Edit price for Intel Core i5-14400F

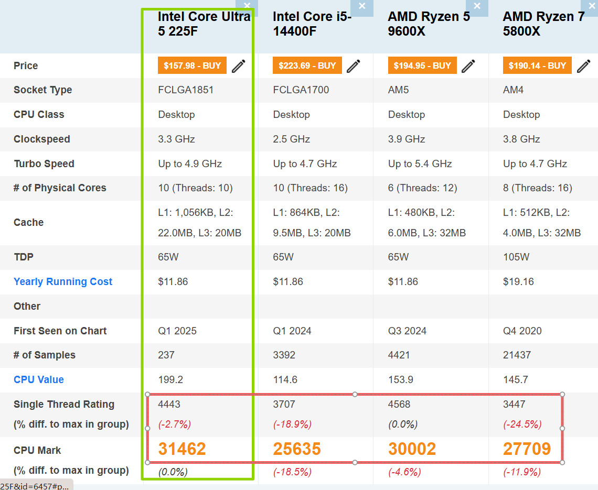(354, 66)
